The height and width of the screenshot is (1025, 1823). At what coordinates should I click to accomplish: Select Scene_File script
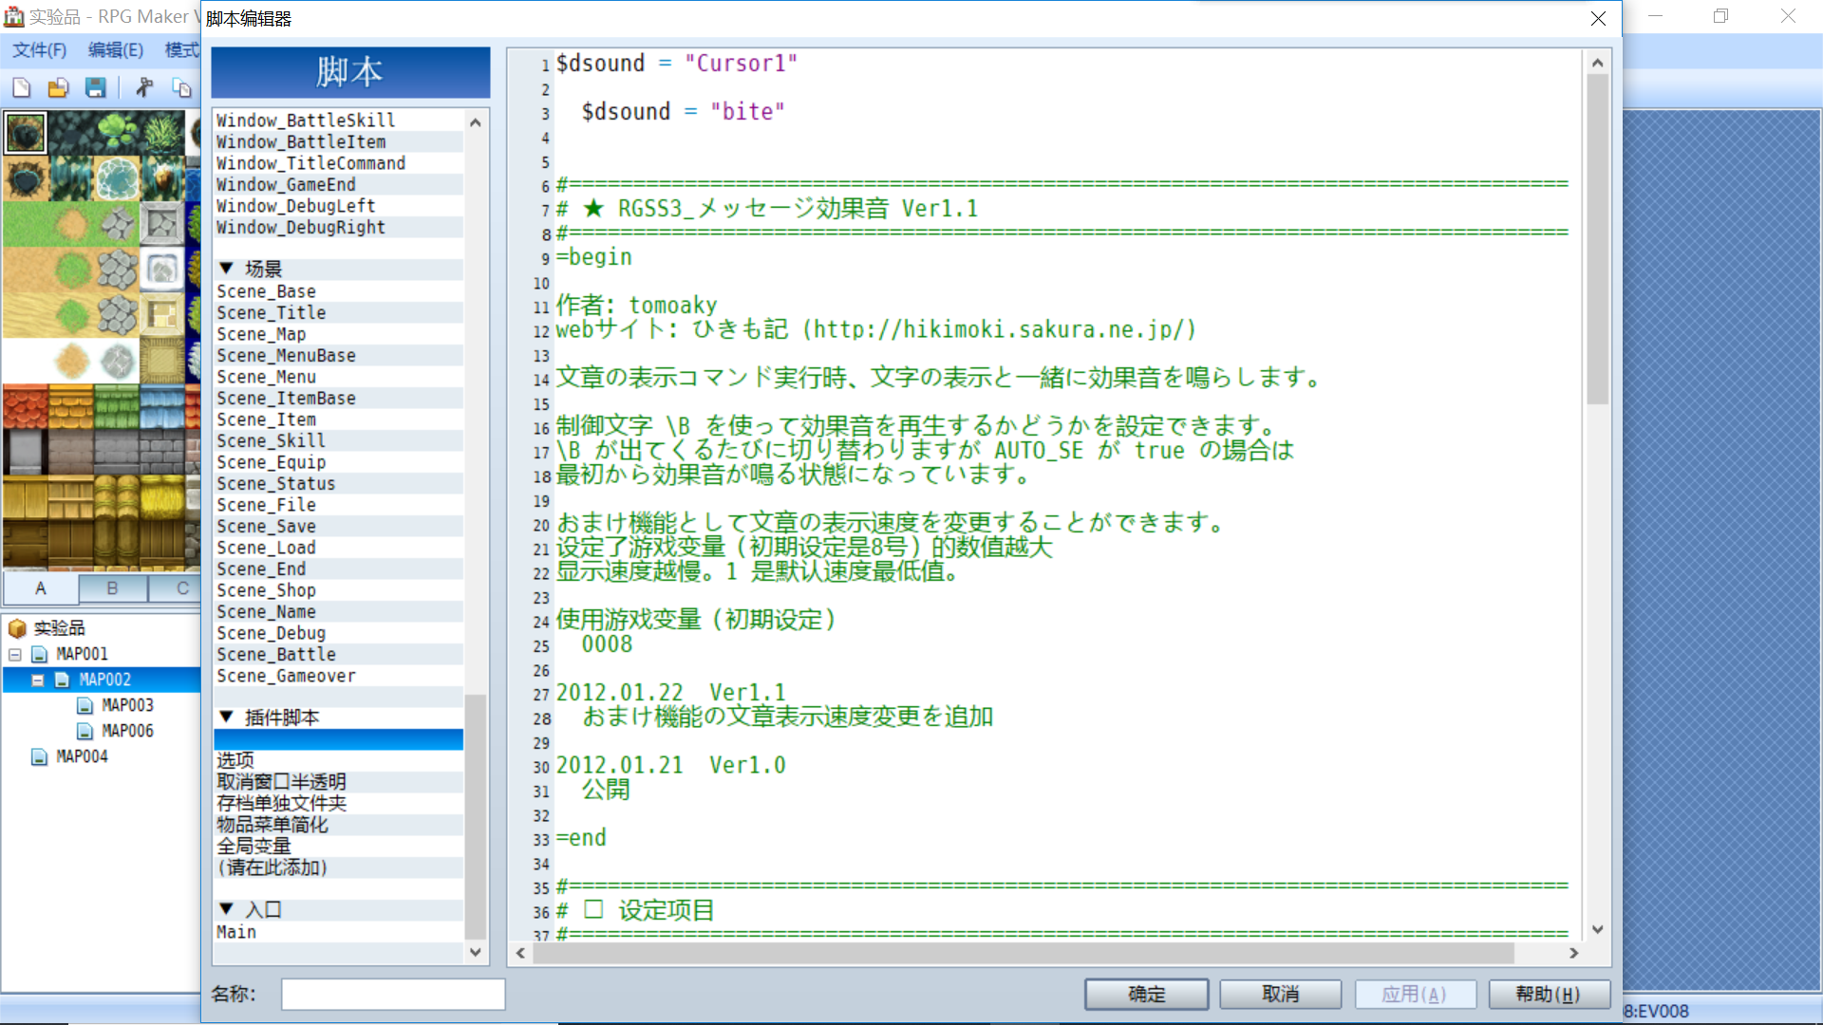point(339,505)
